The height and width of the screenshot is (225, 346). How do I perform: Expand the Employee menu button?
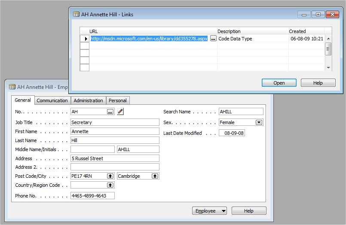209,211
